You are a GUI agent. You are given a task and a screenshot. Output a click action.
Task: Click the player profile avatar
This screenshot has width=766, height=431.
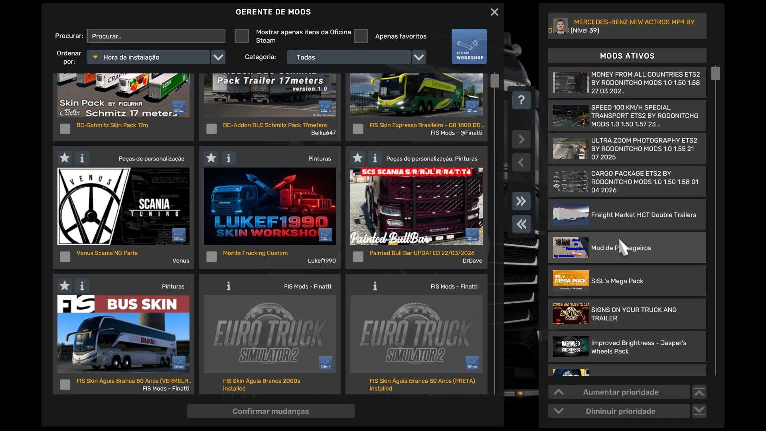(561, 26)
